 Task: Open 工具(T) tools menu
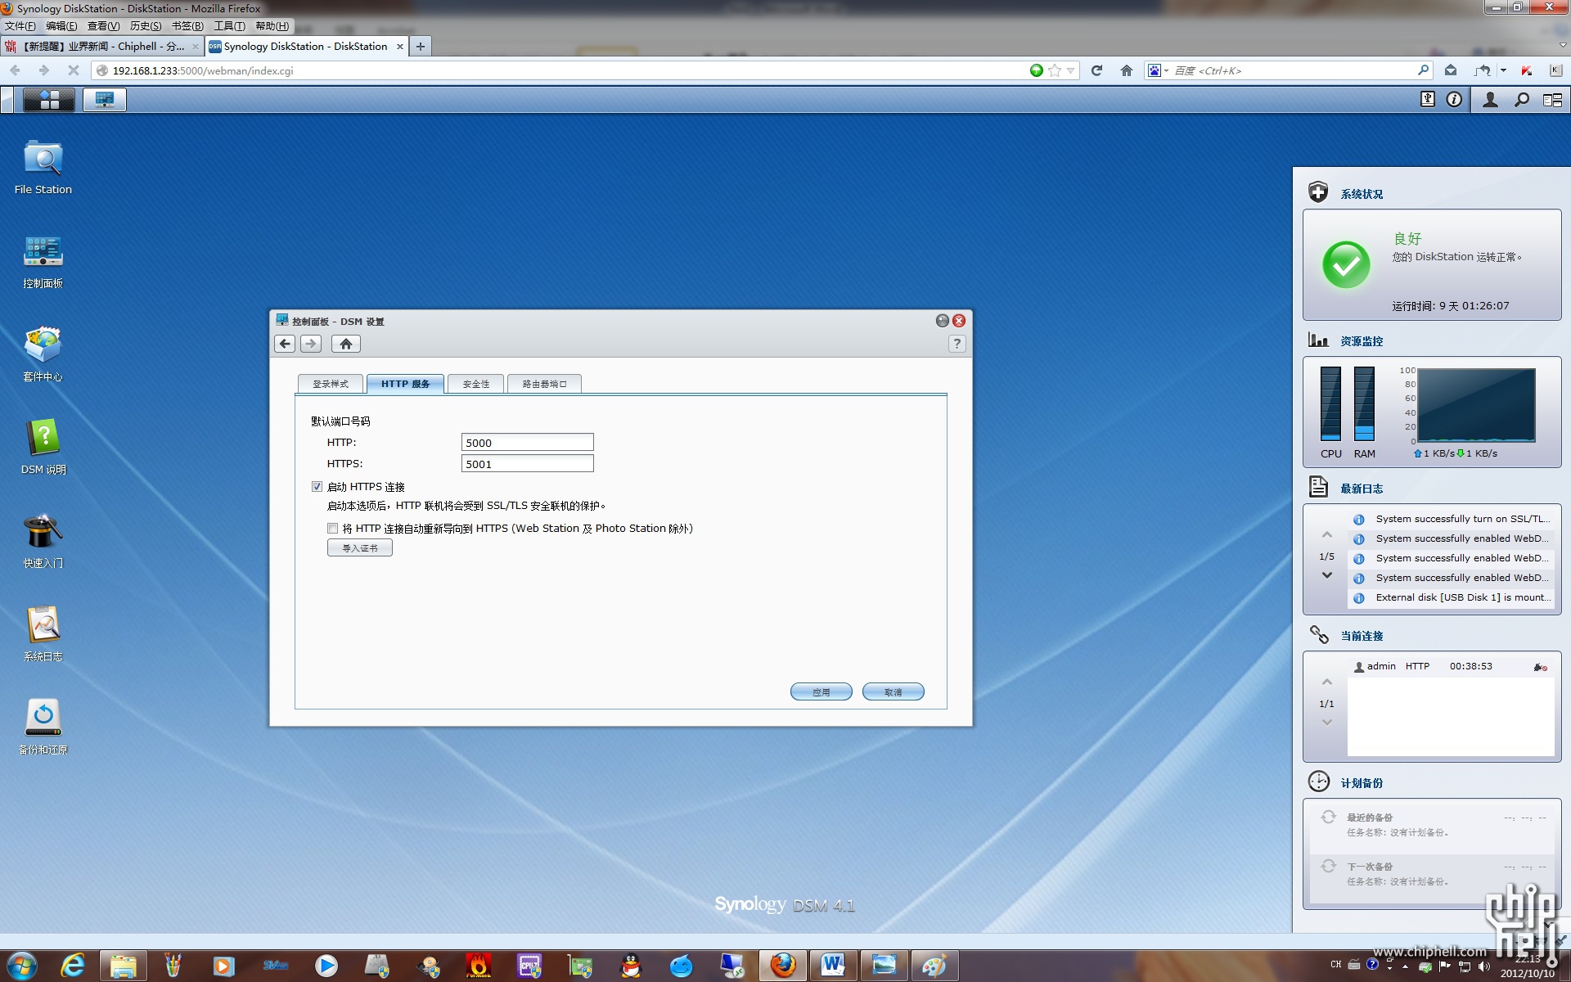tap(229, 26)
